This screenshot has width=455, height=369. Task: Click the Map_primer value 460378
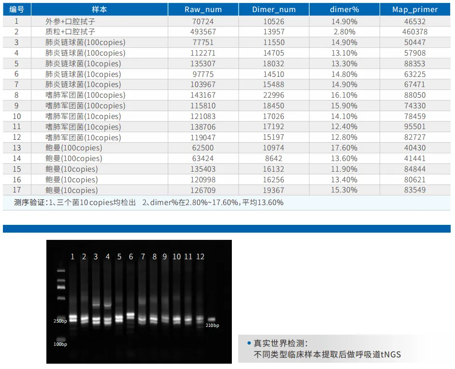(415, 32)
